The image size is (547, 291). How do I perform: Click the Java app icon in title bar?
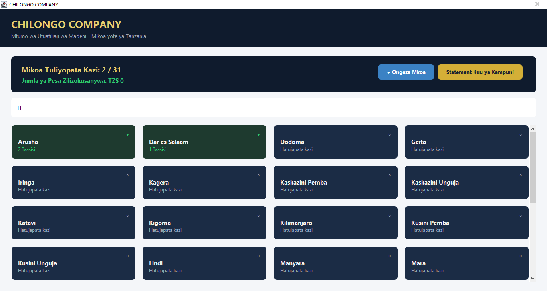coord(4,4)
